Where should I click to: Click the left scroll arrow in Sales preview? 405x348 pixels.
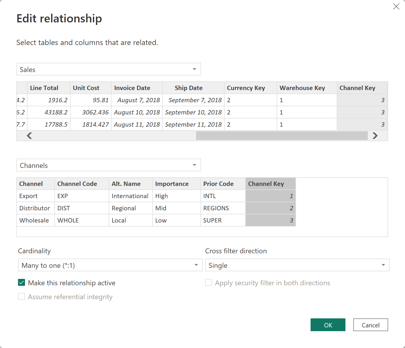(29, 136)
